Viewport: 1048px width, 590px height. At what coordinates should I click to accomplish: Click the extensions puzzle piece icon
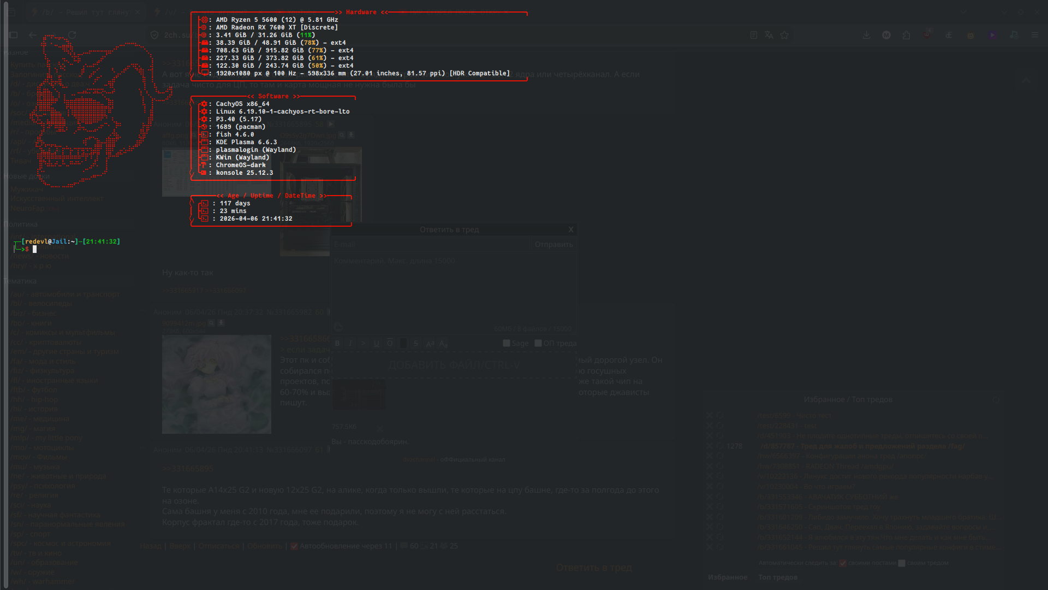(x=906, y=35)
